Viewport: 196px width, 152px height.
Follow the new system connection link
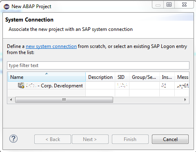tap(51, 46)
